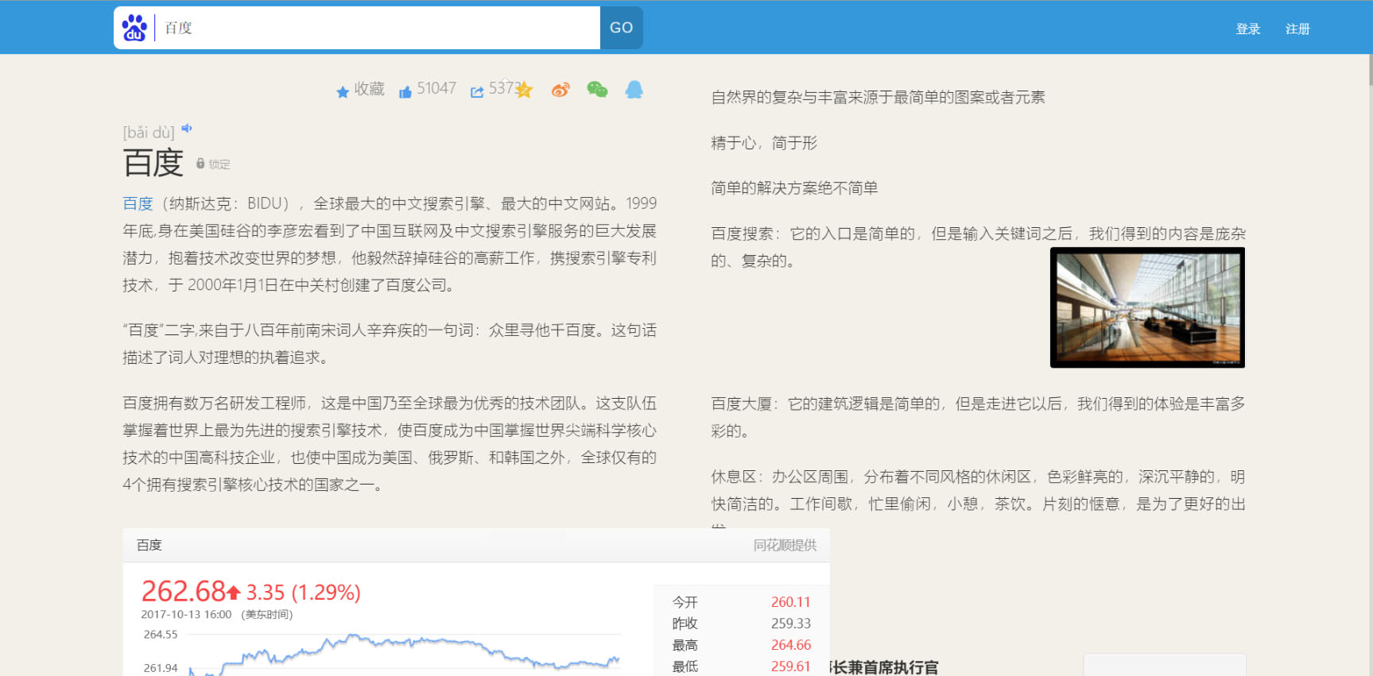Image resolution: width=1373 pixels, height=676 pixels.
Task: Click the change value 3.35 (1.29%)
Action: [303, 593]
